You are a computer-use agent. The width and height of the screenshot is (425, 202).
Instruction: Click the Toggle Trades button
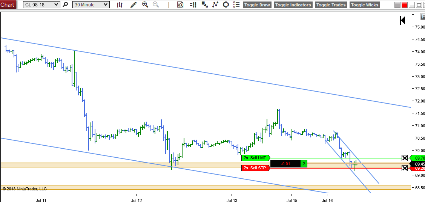coord(331,5)
